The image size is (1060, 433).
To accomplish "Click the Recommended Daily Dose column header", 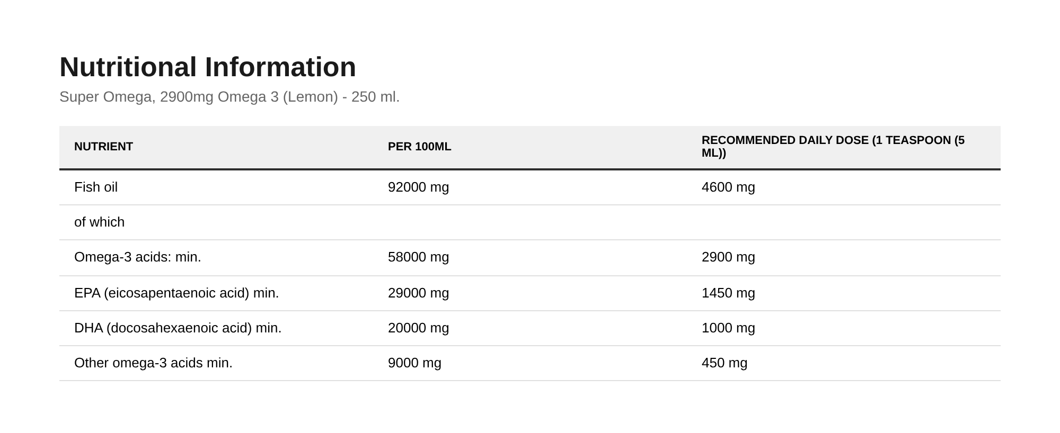I will tap(833, 147).
